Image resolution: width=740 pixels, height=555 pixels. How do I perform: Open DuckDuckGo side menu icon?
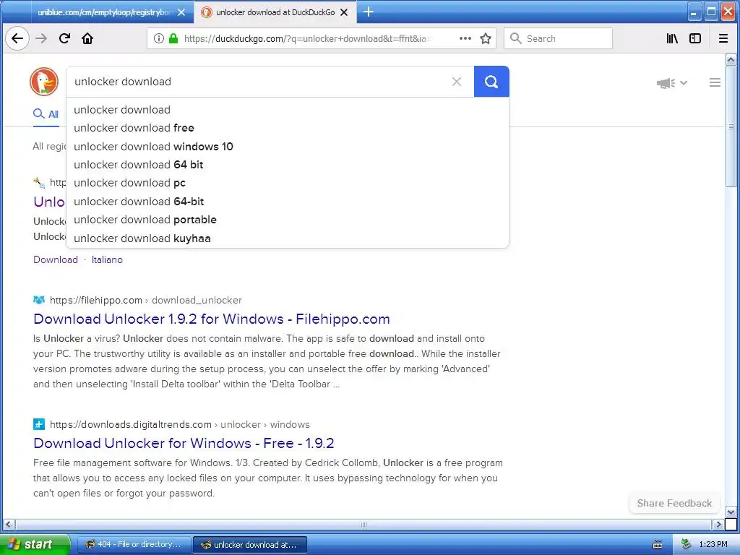coord(715,82)
